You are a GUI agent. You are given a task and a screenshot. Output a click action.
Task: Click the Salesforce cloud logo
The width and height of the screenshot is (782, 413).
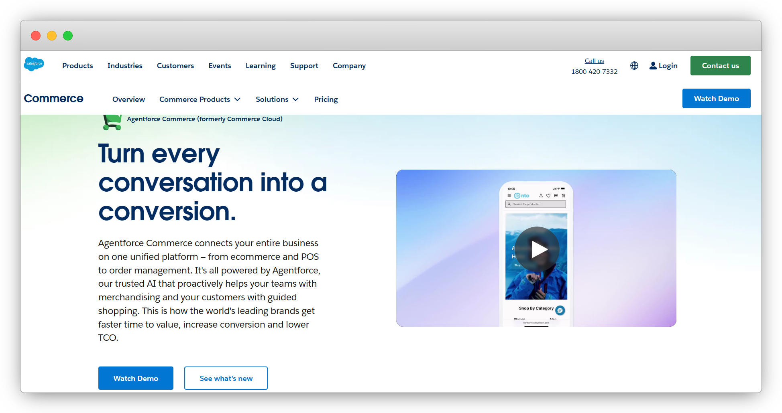pyautogui.click(x=34, y=64)
